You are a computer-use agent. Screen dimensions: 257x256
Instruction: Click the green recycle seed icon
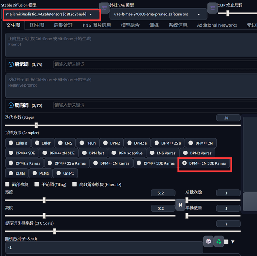click(x=218, y=241)
